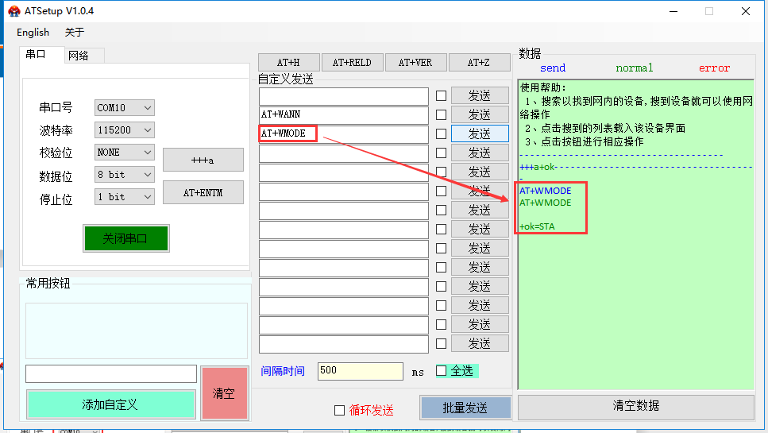Click the green 关闭串口 button
The height and width of the screenshot is (433, 768).
pyautogui.click(x=125, y=238)
